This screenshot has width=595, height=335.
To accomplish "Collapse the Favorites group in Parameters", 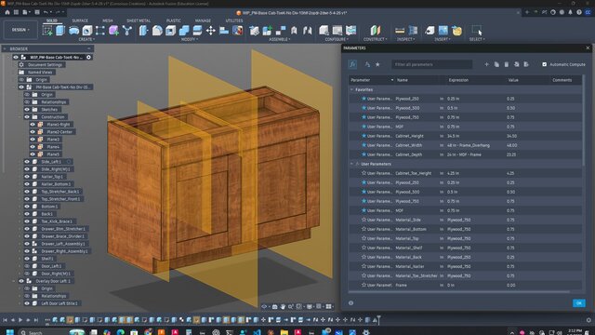I will click(x=351, y=89).
